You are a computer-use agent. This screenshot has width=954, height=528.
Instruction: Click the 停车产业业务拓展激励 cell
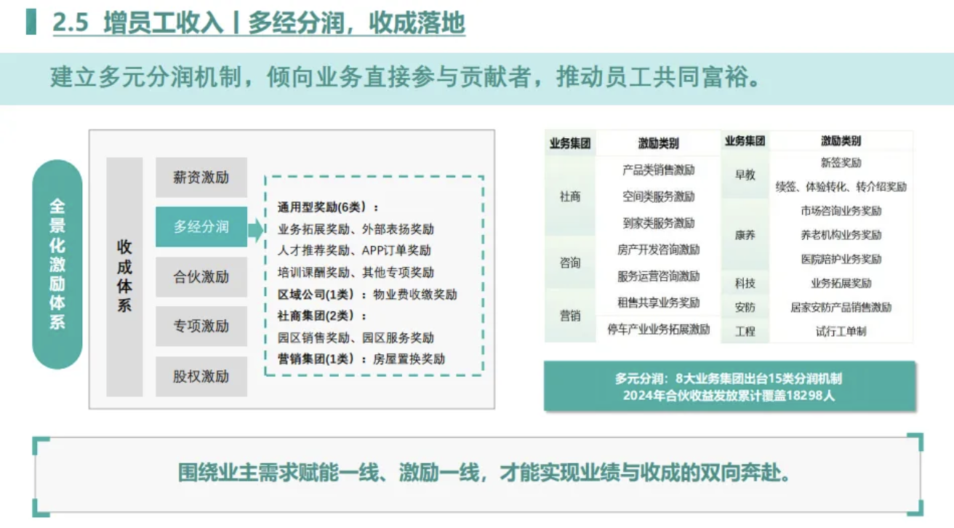tap(658, 329)
